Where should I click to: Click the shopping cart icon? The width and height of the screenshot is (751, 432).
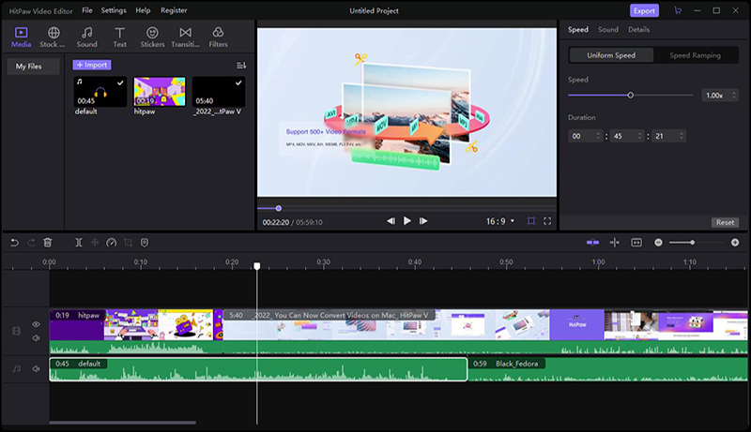coord(678,10)
